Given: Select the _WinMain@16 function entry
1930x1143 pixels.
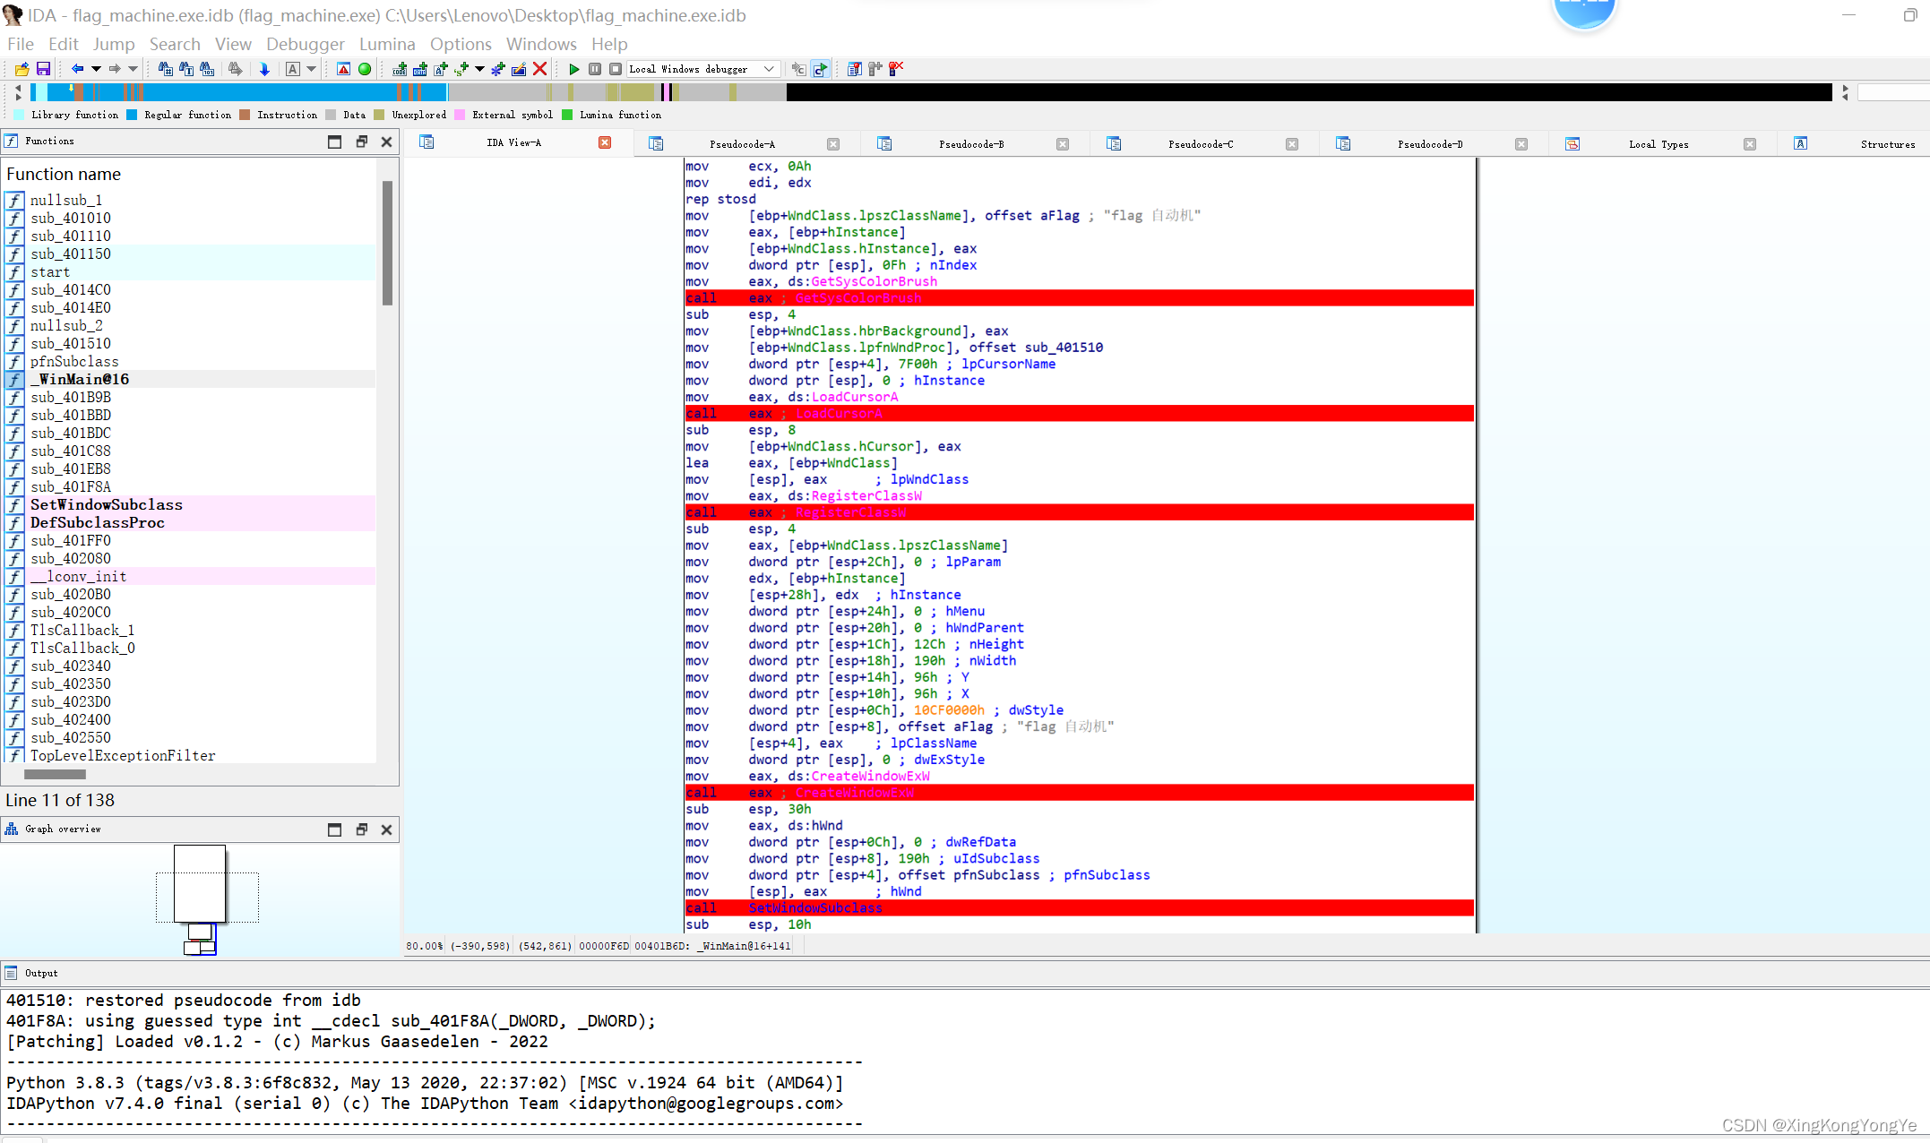Looking at the screenshot, I should (80, 379).
